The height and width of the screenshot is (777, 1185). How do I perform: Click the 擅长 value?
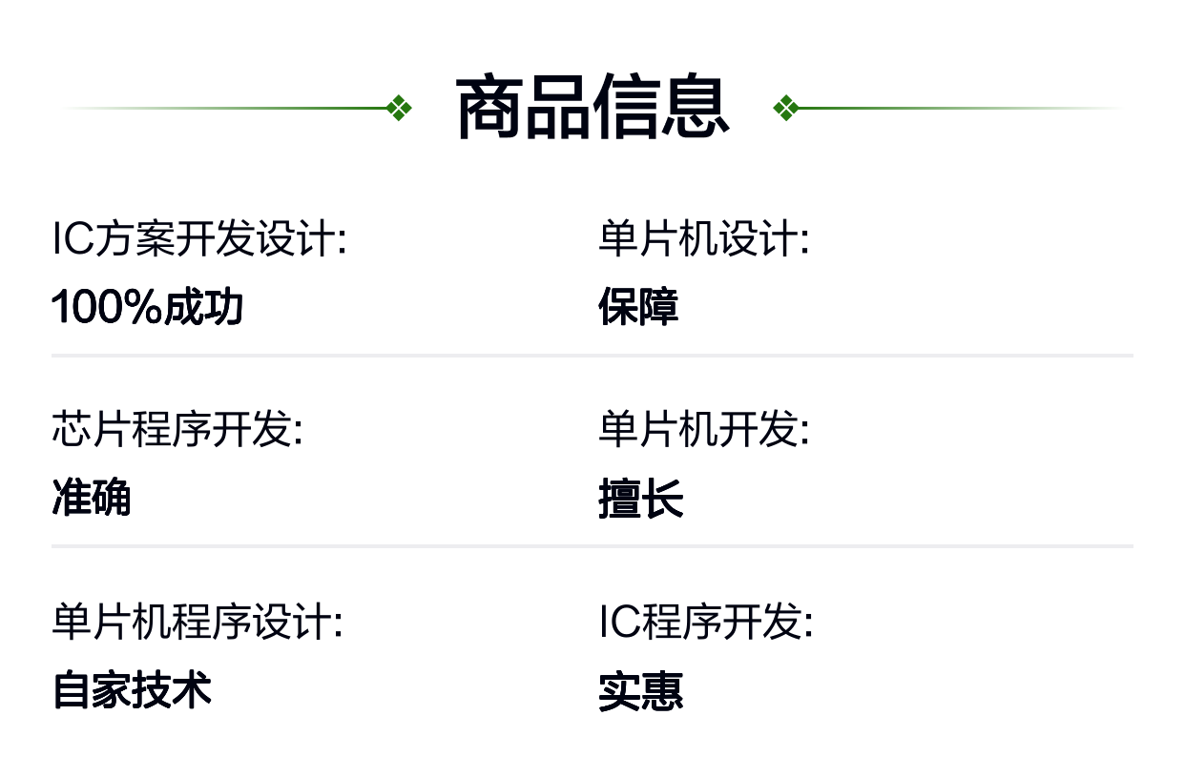coord(641,500)
